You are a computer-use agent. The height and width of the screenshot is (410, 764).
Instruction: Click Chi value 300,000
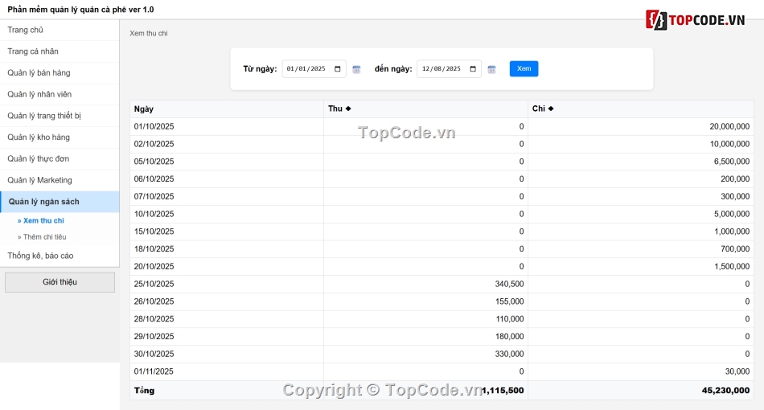(x=735, y=197)
